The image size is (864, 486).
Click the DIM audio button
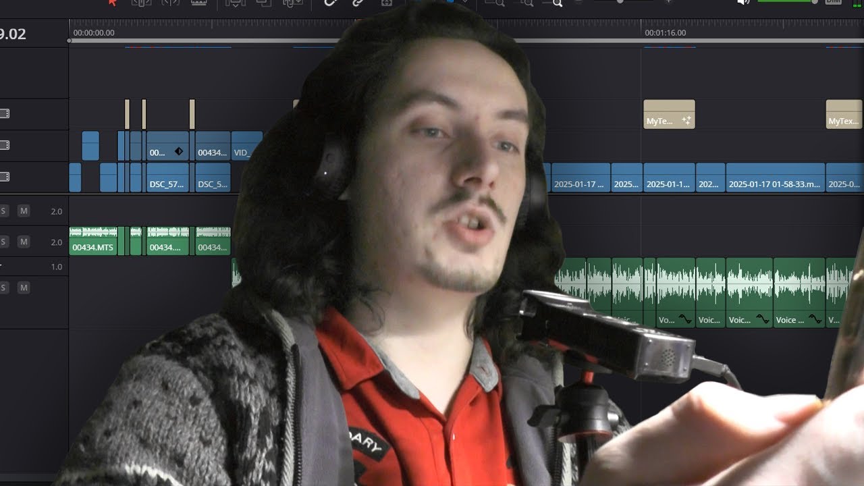(833, 3)
